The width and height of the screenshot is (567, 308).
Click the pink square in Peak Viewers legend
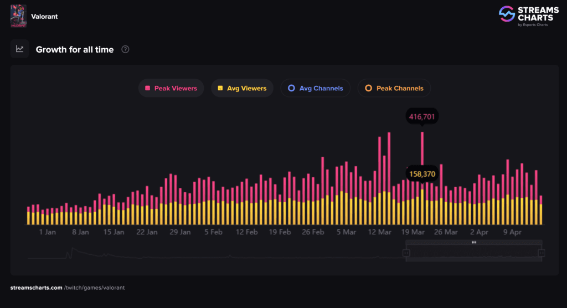[147, 88]
